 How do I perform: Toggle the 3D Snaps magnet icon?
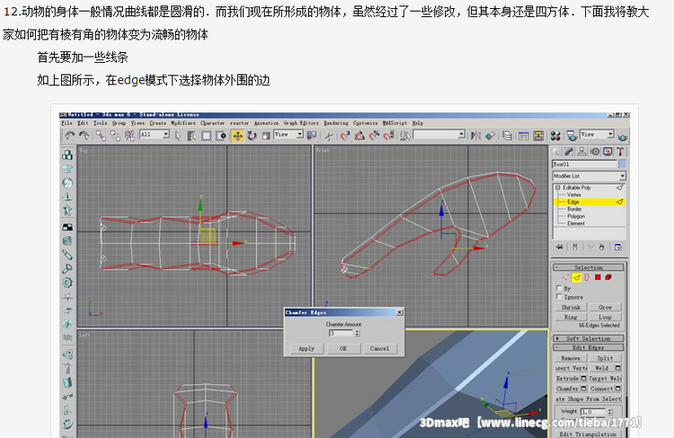point(345,136)
